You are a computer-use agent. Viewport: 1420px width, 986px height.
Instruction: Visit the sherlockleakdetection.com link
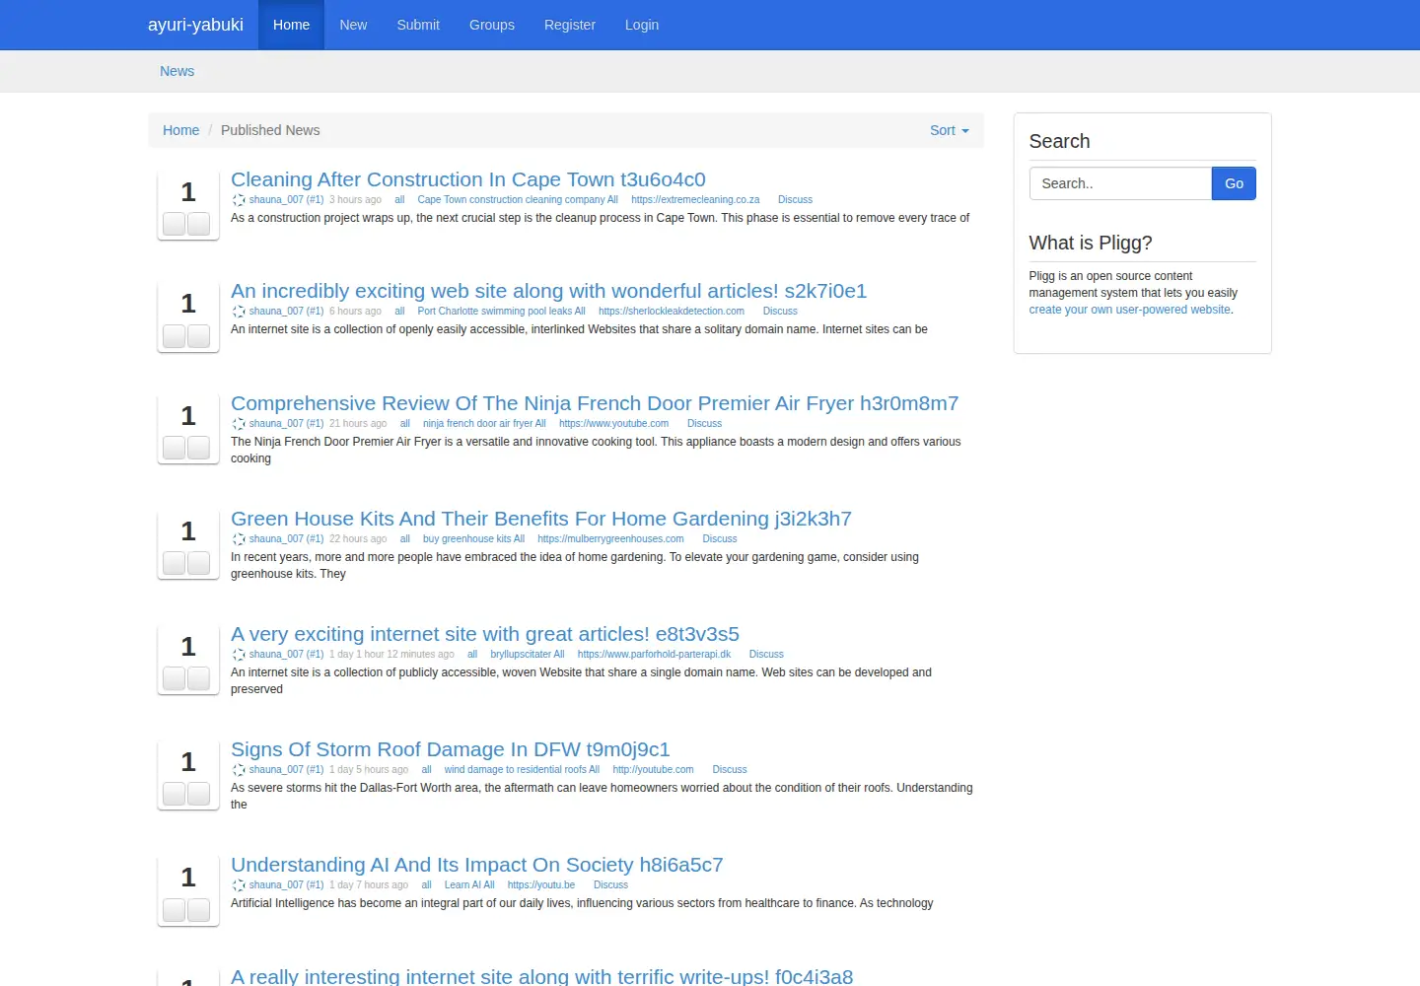pyautogui.click(x=672, y=312)
